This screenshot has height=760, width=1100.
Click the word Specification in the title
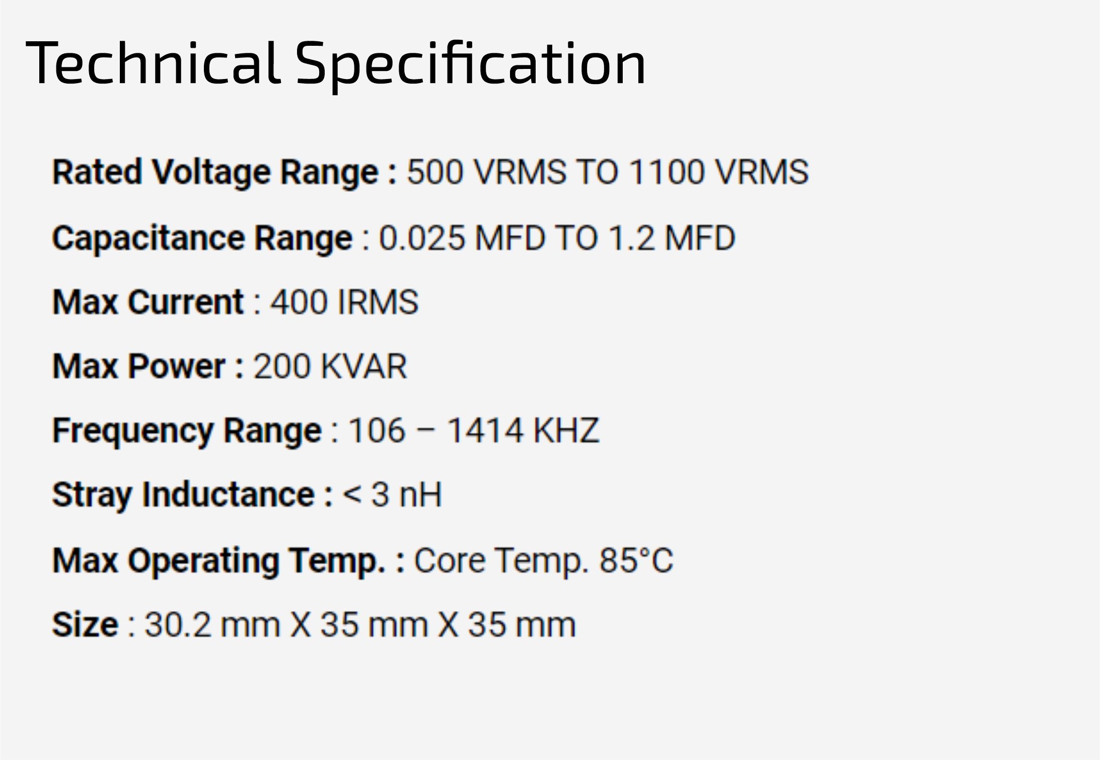pyautogui.click(x=470, y=64)
